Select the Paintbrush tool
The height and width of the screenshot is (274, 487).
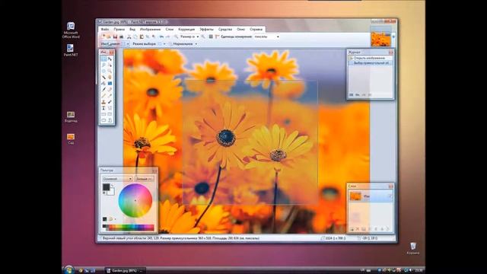[103, 90]
